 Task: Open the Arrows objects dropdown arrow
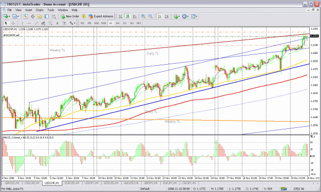pyautogui.click(x=74, y=23)
